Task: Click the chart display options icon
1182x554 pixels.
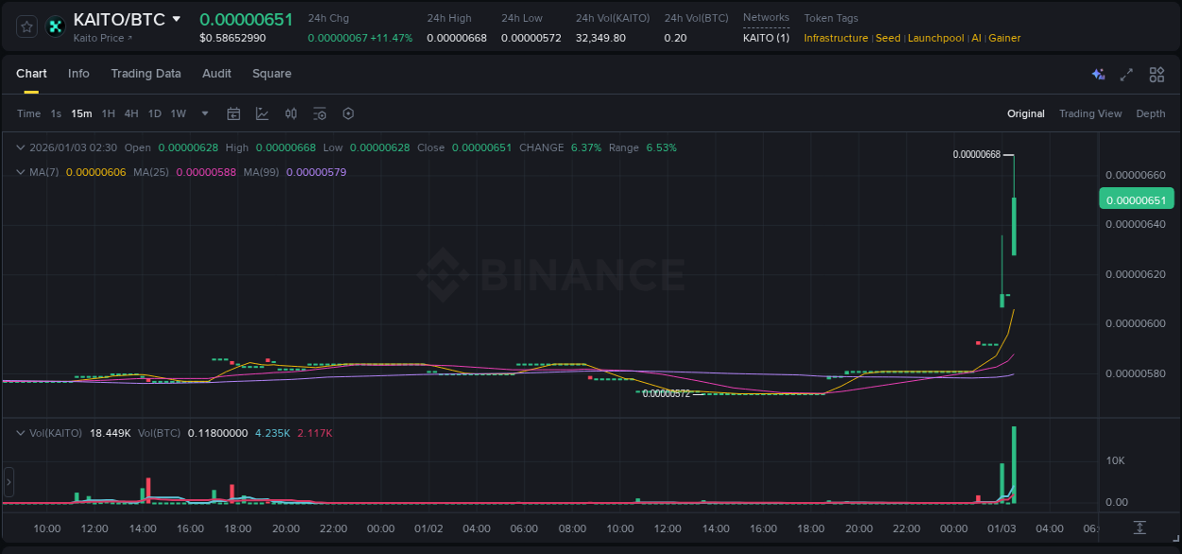Action: click(320, 113)
